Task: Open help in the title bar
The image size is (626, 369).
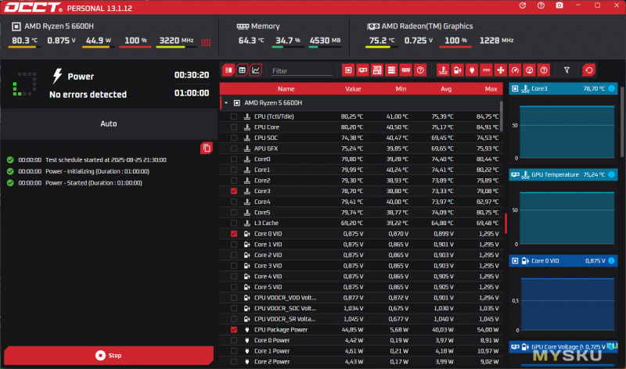Action: coord(541,5)
